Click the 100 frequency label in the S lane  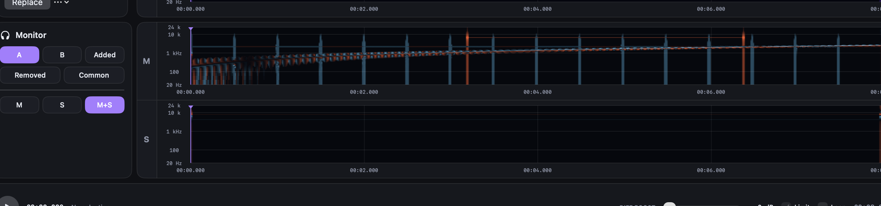(x=174, y=150)
